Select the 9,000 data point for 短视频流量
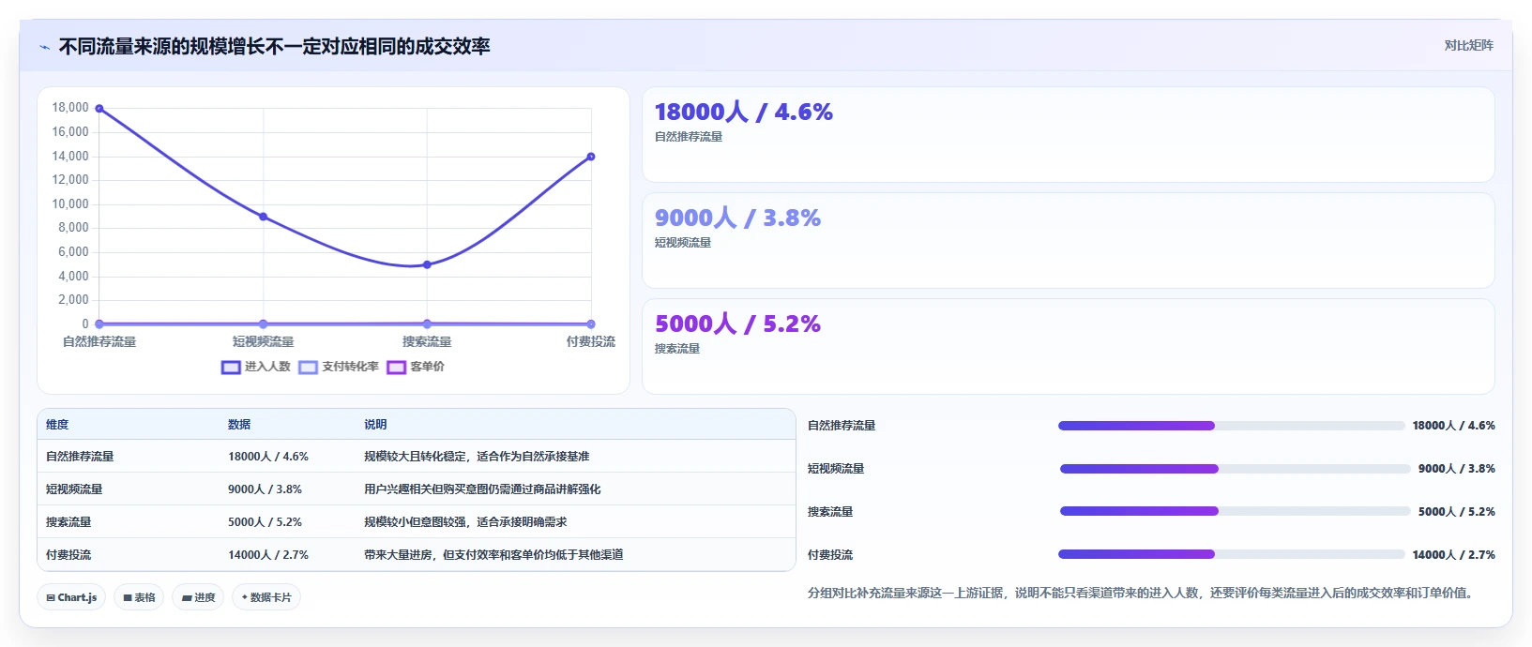Screen dimensions: 1532x647 point(264,217)
